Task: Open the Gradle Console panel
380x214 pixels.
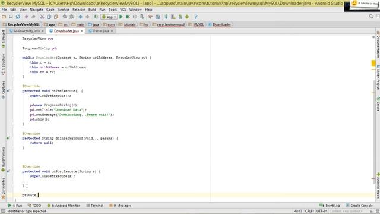Action: coord(359,206)
